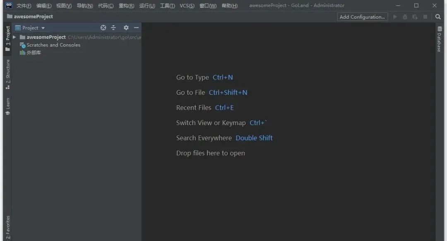The image size is (447, 241).
Task: Collapse all nodes using the collapse-all icon
Action: point(113,27)
